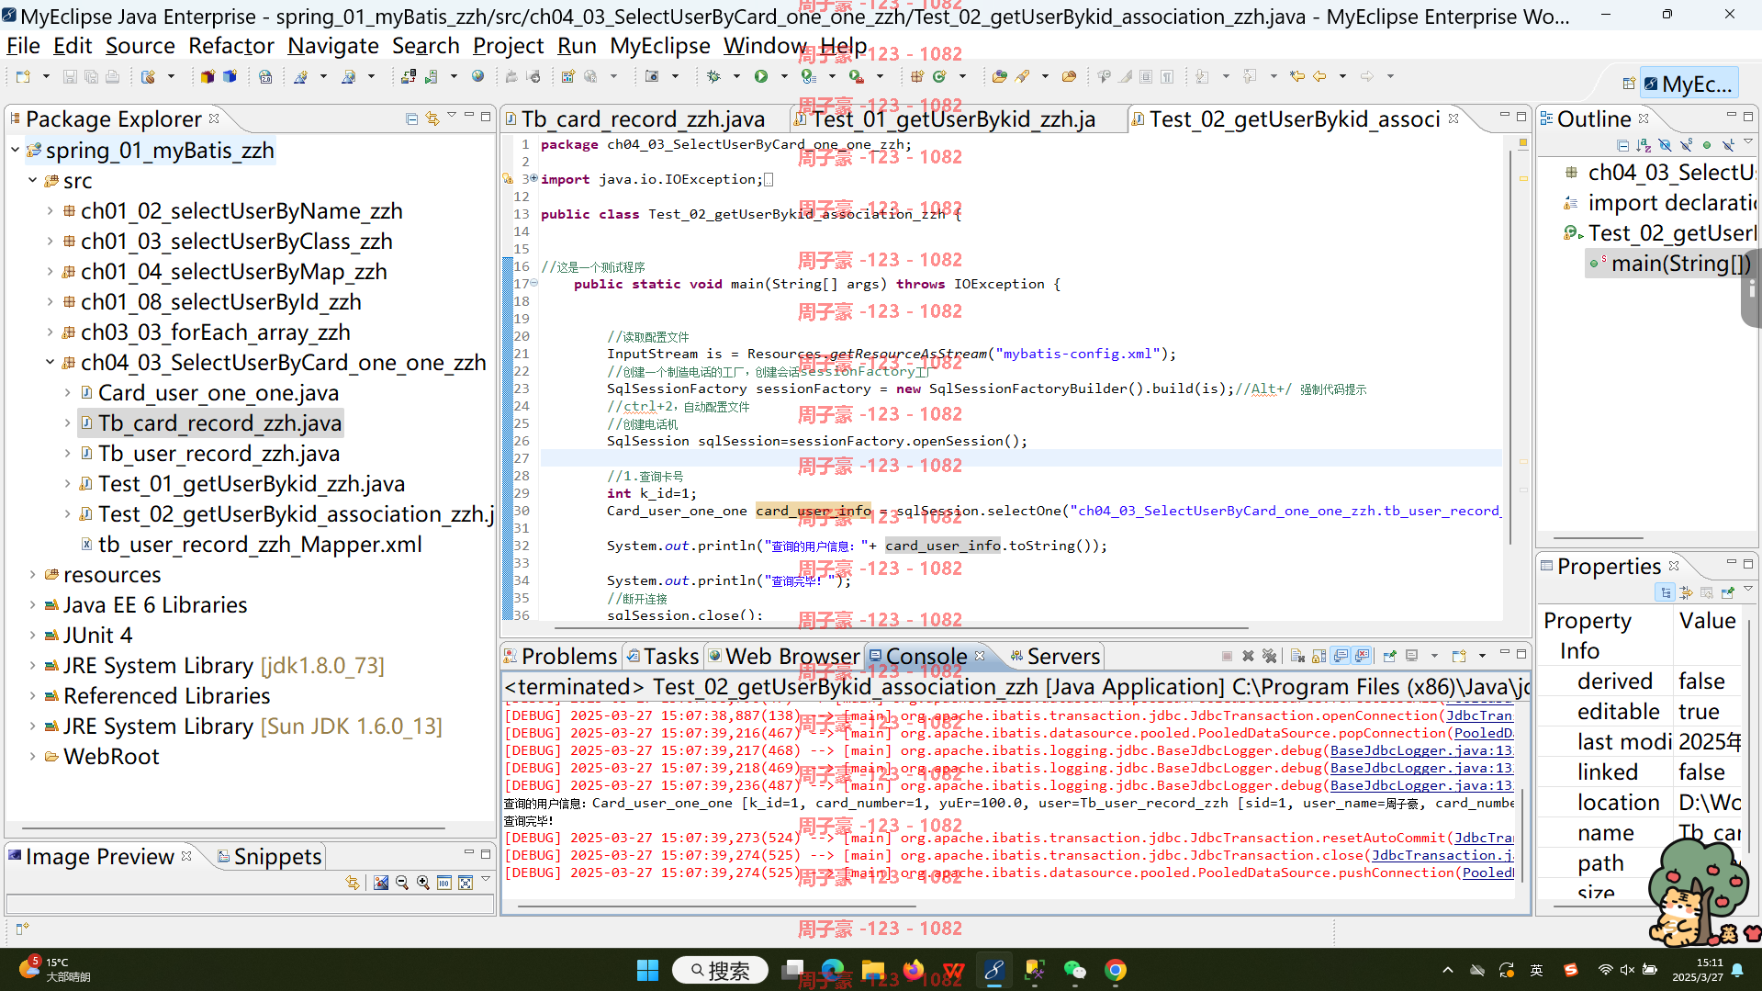Toggle show console on standard out change
Image resolution: width=1762 pixels, height=991 pixels.
point(1341,656)
